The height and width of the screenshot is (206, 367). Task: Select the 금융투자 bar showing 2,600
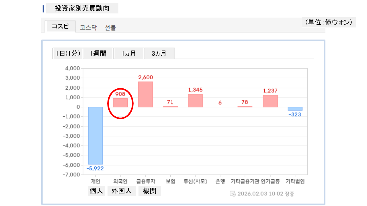tap(145, 94)
